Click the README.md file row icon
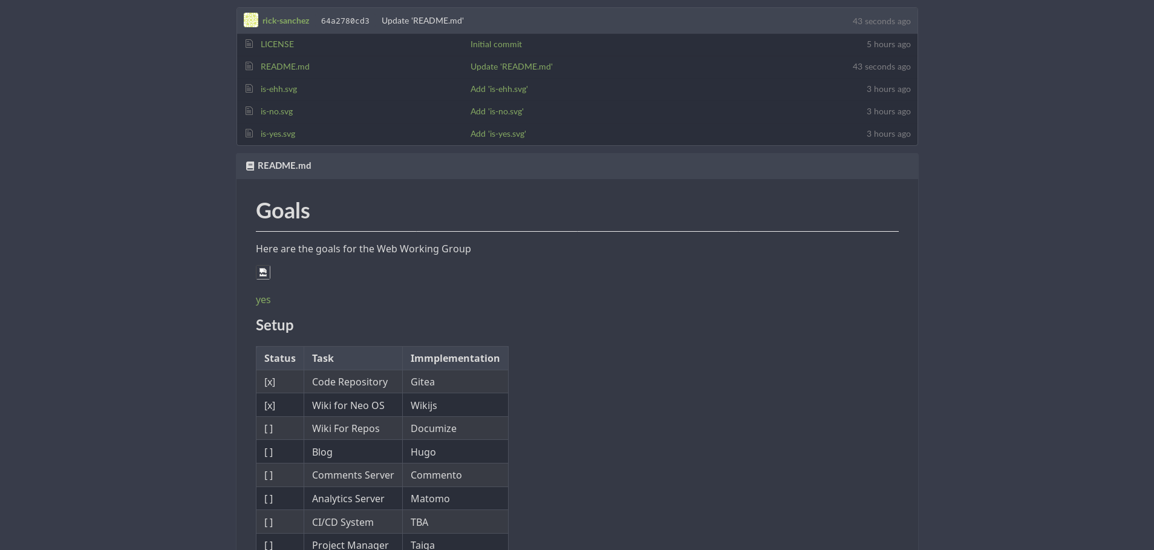Viewport: 1154px width, 550px height. 249,66
